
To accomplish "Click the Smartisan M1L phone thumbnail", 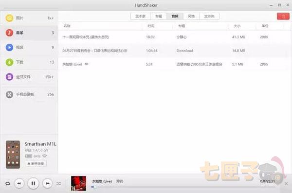I will [13, 155].
